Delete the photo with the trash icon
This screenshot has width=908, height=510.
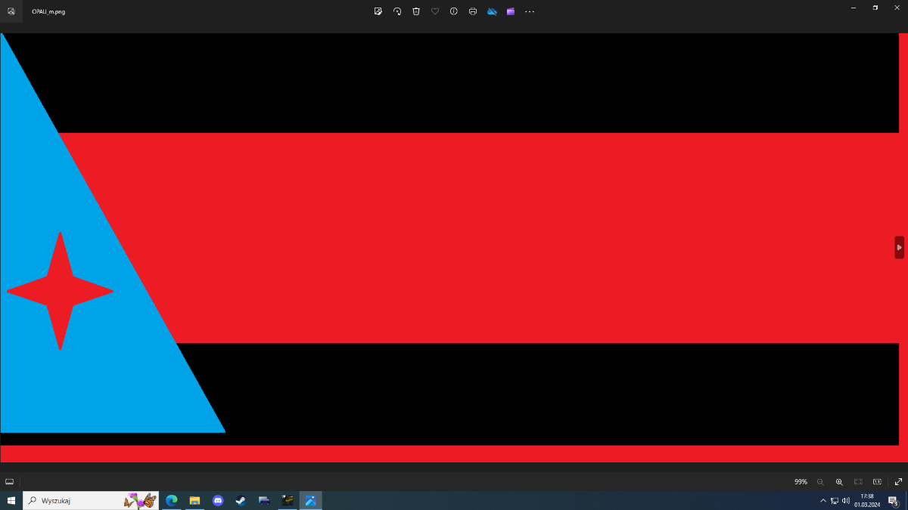tap(416, 11)
